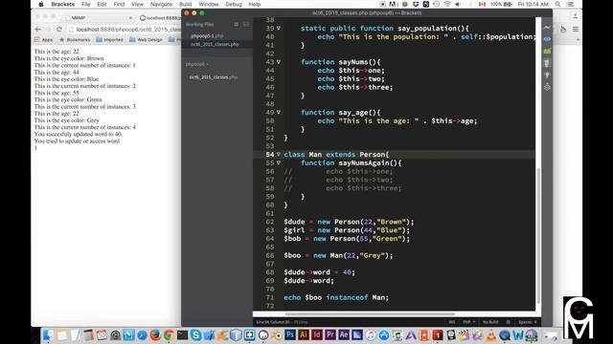
Task: Open Skype from the Dock
Action: coord(195,335)
